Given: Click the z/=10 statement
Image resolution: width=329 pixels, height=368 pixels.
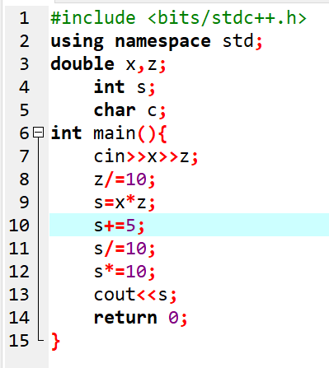Looking at the screenshot, I should pyautogui.click(x=125, y=179).
